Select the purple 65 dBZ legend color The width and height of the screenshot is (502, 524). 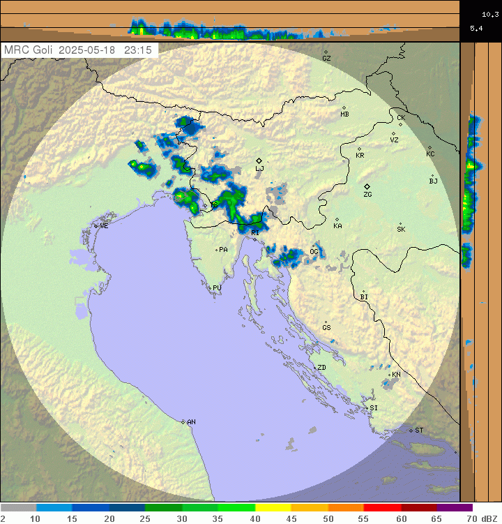tap(455, 508)
